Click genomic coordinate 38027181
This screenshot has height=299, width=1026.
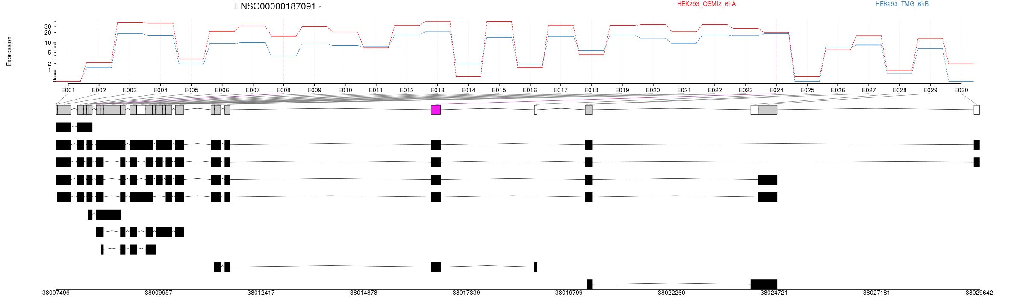tap(877, 293)
